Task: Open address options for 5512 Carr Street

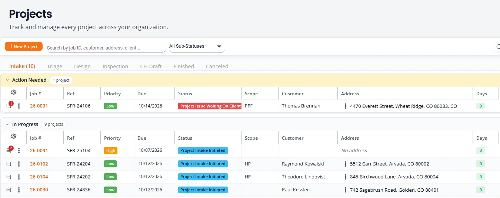Action: click(x=346, y=164)
